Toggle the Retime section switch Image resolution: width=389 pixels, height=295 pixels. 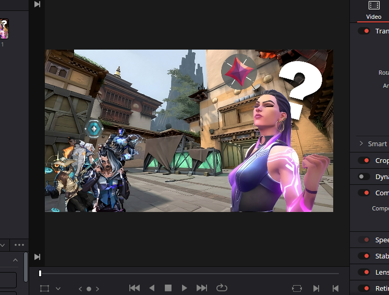point(364,288)
